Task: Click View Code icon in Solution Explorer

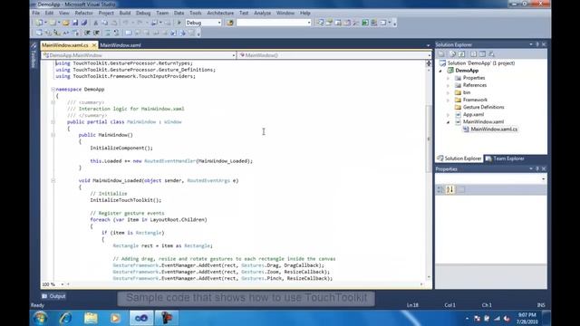Action: click(473, 54)
